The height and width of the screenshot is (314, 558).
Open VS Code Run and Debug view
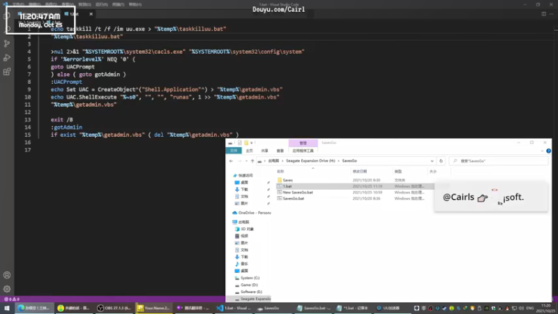[7, 58]
